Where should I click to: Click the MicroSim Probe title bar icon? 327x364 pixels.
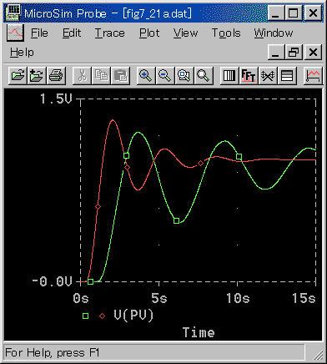tap(13, 13)
